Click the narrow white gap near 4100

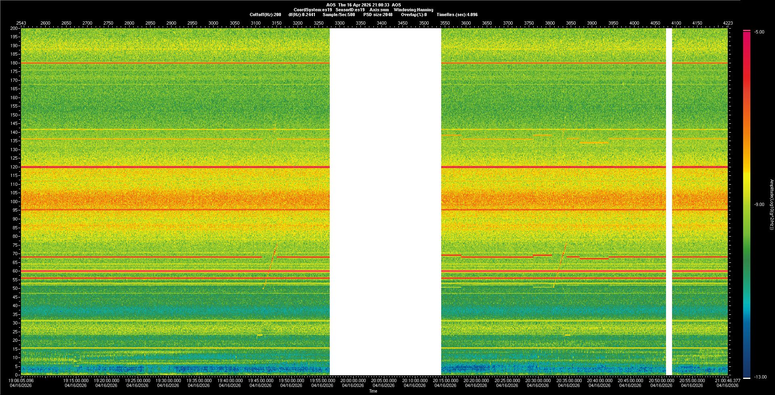point(669,202)
